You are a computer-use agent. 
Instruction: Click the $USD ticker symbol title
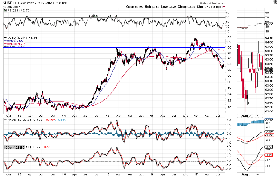point(8,3)
